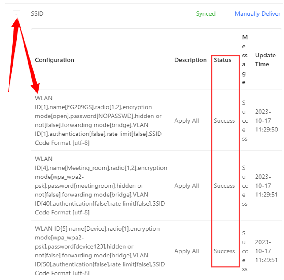This screenshot has width=284, height=280.
Task: Click the Meeting_room row update time
Action: click(266, 186)
